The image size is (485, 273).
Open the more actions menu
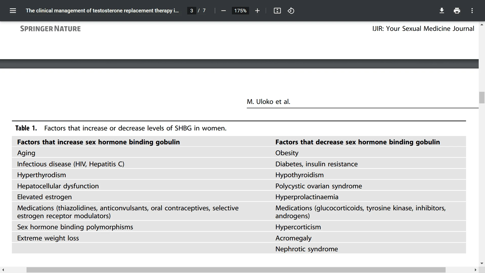[472, 11]
